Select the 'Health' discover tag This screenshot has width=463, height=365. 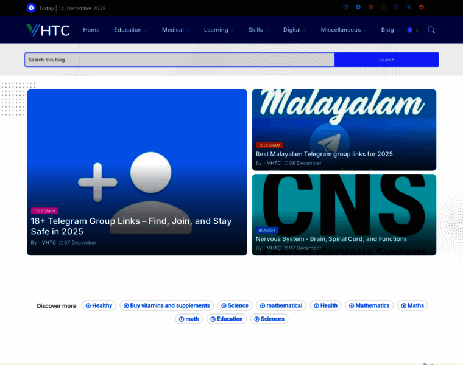(x=326, y=305)
